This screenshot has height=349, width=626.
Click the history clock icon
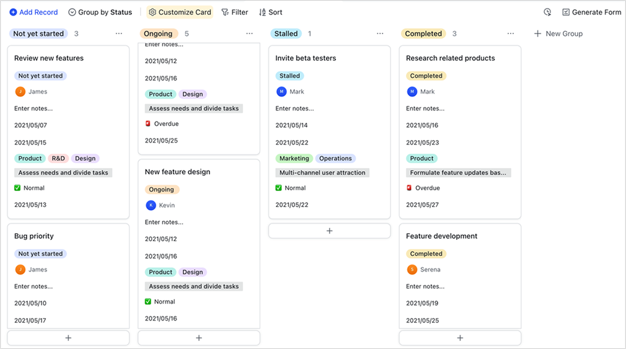tap(547, 12)
